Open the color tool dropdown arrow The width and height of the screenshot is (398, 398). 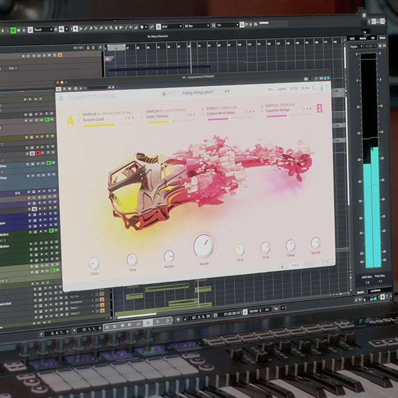pyautogui.click(x=145, y=27)
